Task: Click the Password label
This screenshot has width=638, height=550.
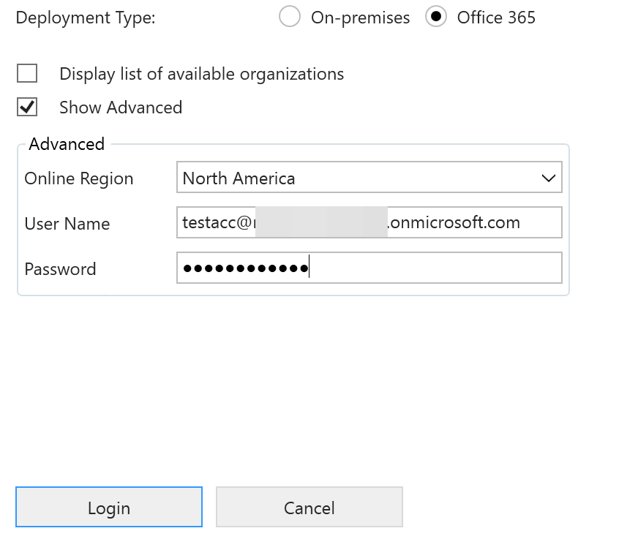Action: [60, 269]
